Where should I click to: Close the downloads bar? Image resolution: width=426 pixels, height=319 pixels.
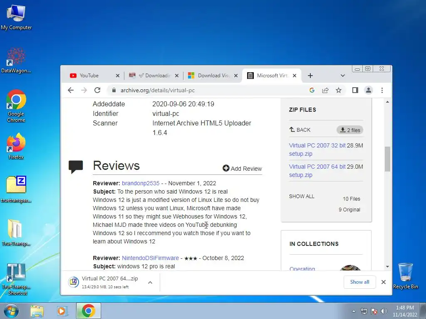point(383,282)
